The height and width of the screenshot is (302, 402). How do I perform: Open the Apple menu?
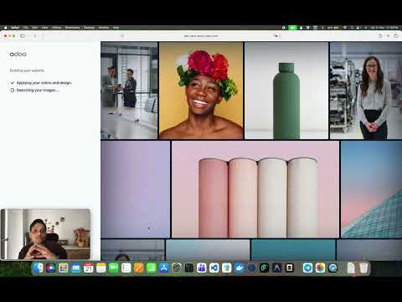point(6,28)
